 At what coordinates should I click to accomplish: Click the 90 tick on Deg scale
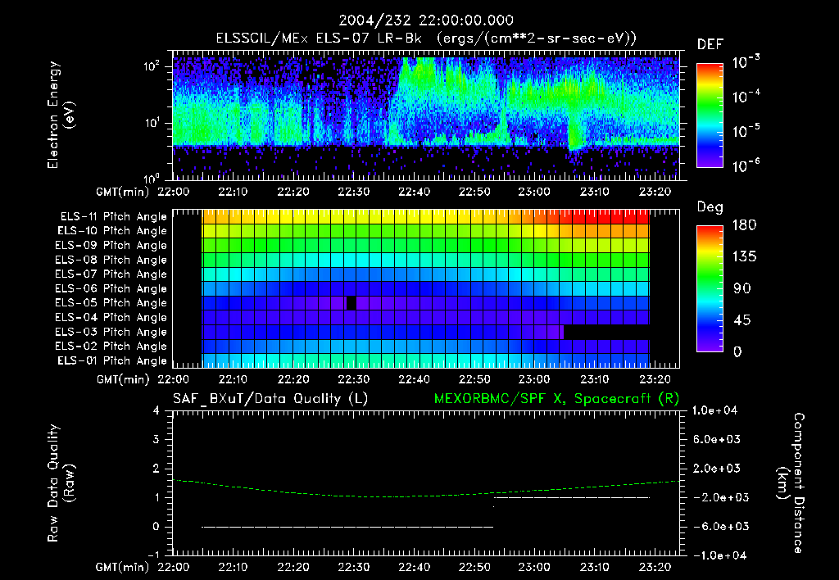pyautogui.click(x=742, y=288)
